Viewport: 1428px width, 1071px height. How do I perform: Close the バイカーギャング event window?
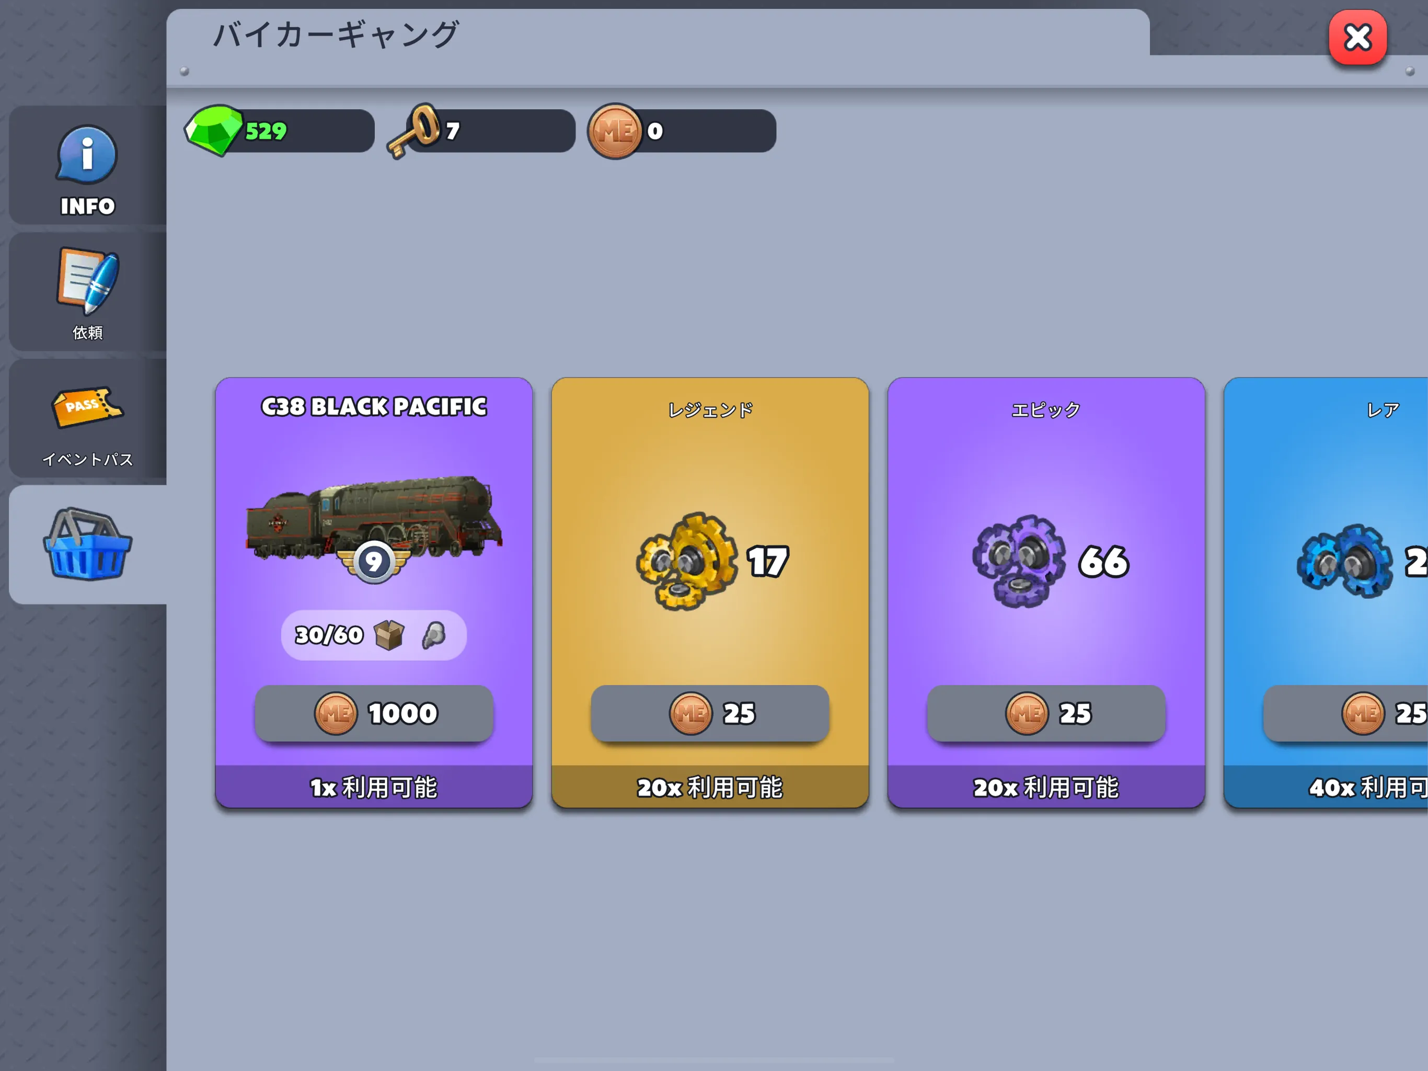(x=1357, y=38)
